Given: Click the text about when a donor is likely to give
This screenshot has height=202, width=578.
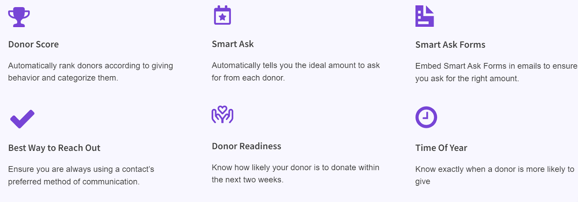Looking at the screenshot, I should 495,175.
